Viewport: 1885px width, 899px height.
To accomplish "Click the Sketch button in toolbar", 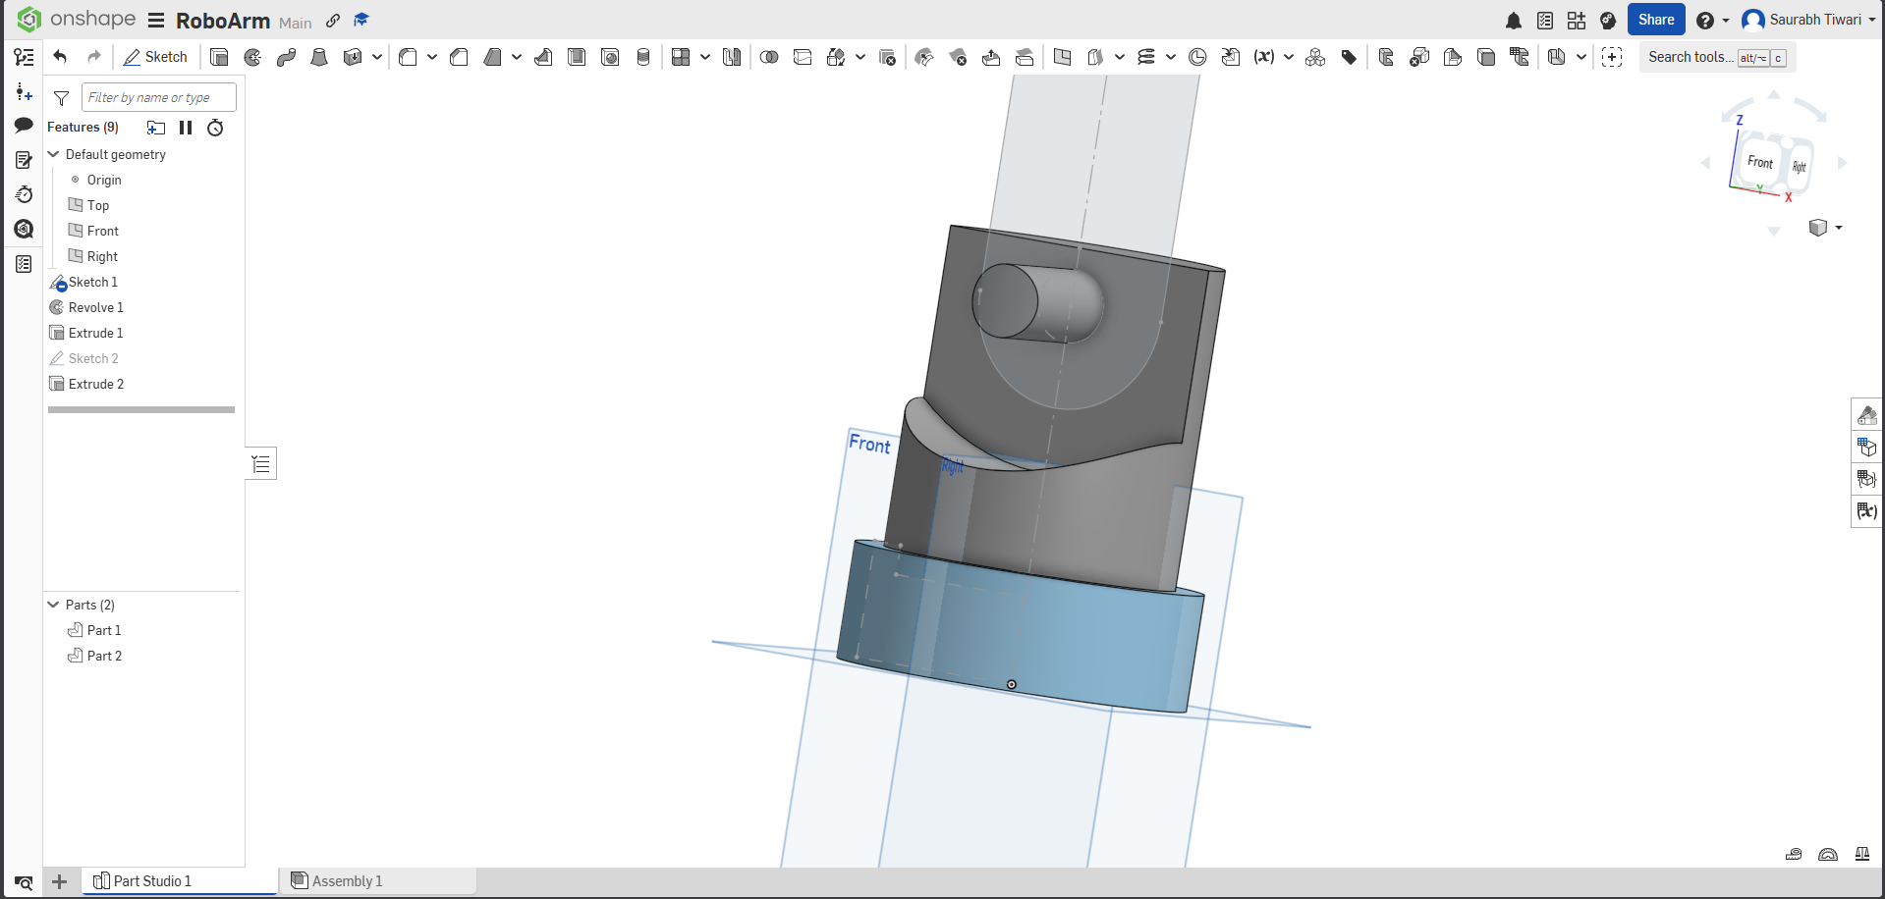I will 155,57.
